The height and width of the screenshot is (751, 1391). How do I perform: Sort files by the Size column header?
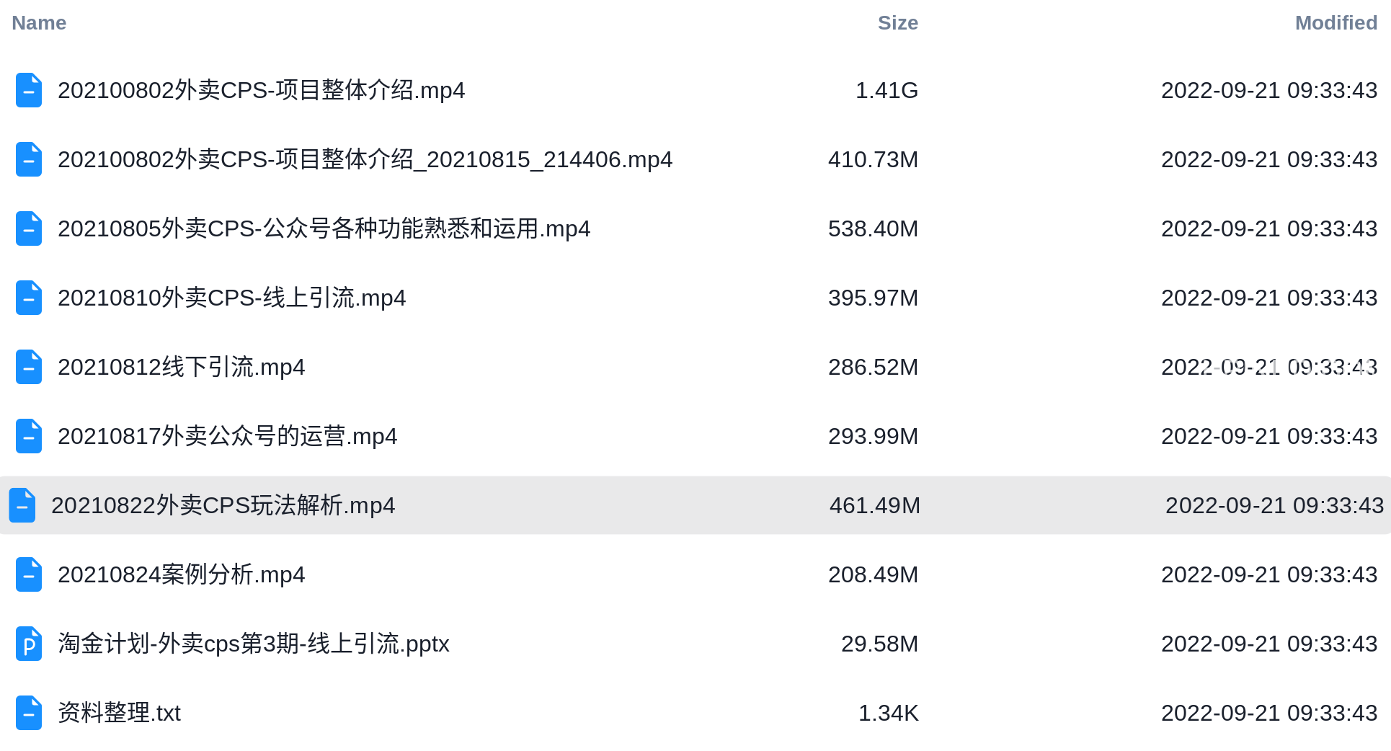coord(897,23)
